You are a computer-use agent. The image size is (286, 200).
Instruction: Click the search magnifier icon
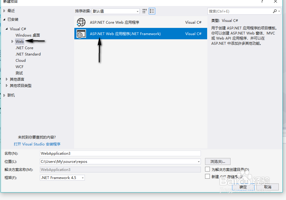pyautogui.click(x=275, y=11)
